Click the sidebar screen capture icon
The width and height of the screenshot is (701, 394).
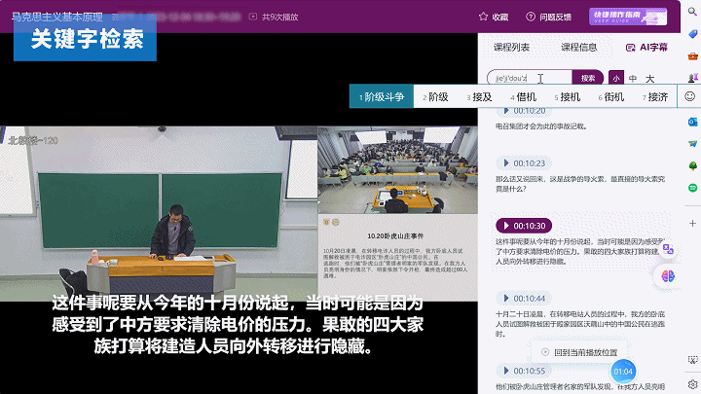click(692, 360)
